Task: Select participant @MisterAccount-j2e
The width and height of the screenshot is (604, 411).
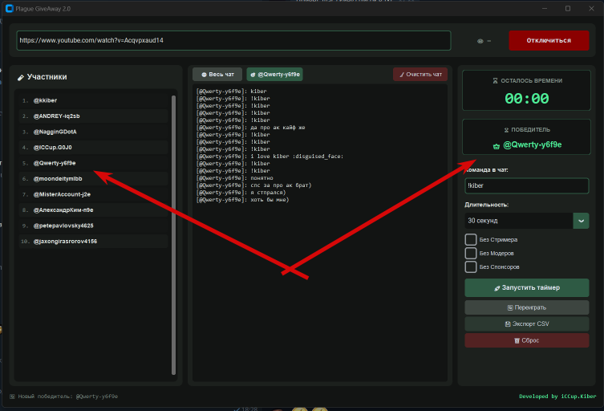Action: 93,194
